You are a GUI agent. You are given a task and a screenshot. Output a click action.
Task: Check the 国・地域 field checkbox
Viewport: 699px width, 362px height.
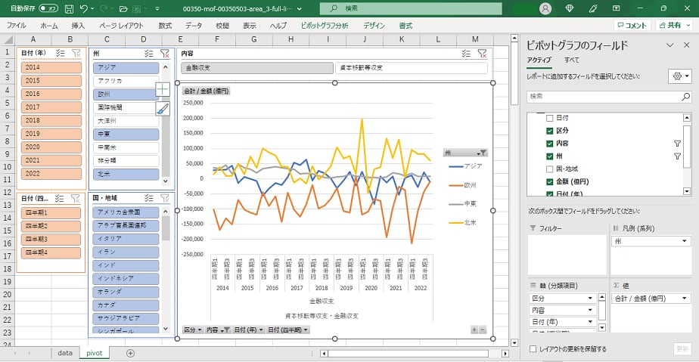click(x=549, y=169)
